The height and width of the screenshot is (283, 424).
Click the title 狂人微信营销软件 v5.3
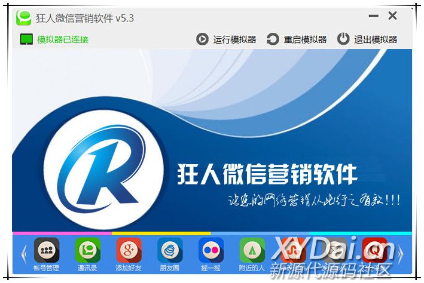tap(85, 18)
